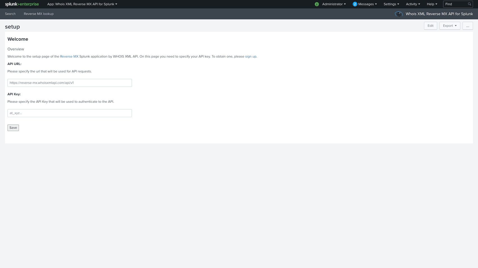
Task: Open the Administrator menu
Action: 334,4
